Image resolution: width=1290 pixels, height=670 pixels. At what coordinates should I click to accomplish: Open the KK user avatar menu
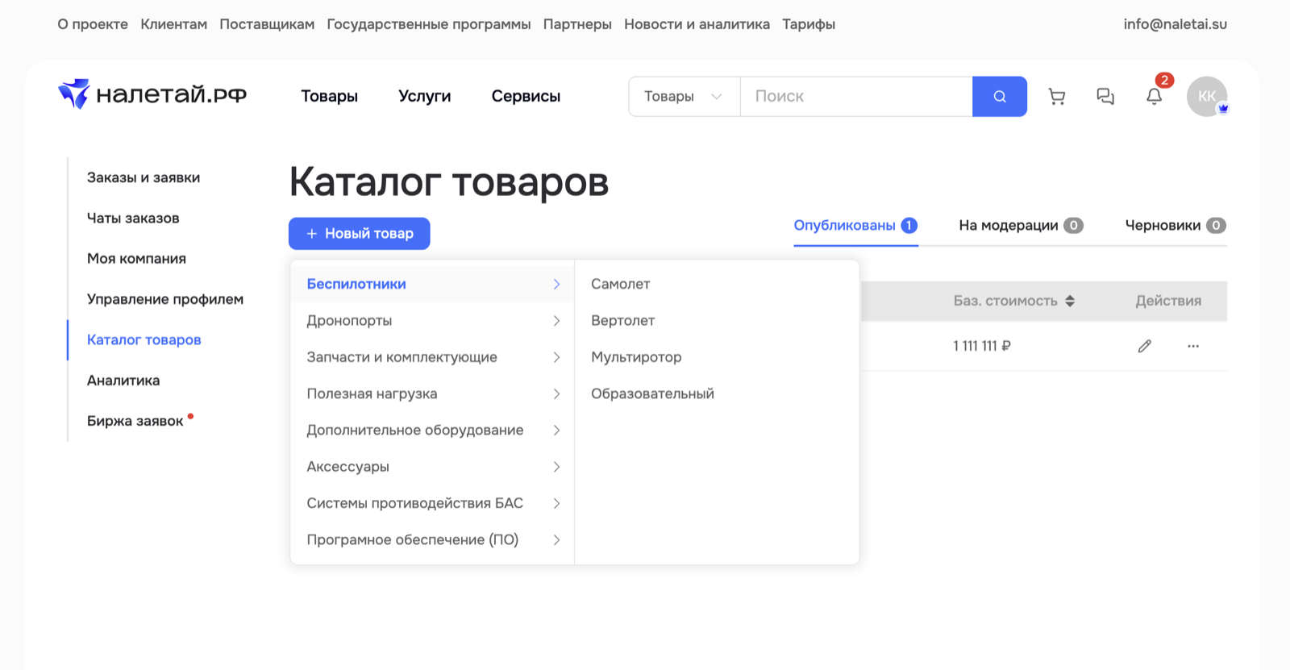[x=1207, y=97]
